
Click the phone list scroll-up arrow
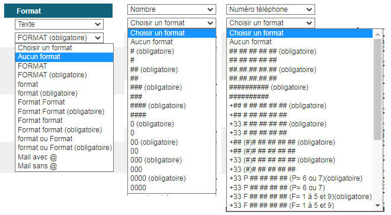tap(377, 34)
